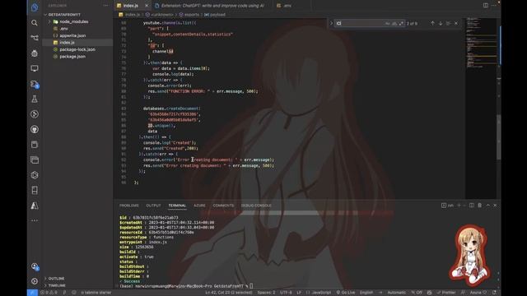The width and height of the screenshot is (527, 296).
Task: Open the Accounts icon with badge
Action: click(35, 266)
